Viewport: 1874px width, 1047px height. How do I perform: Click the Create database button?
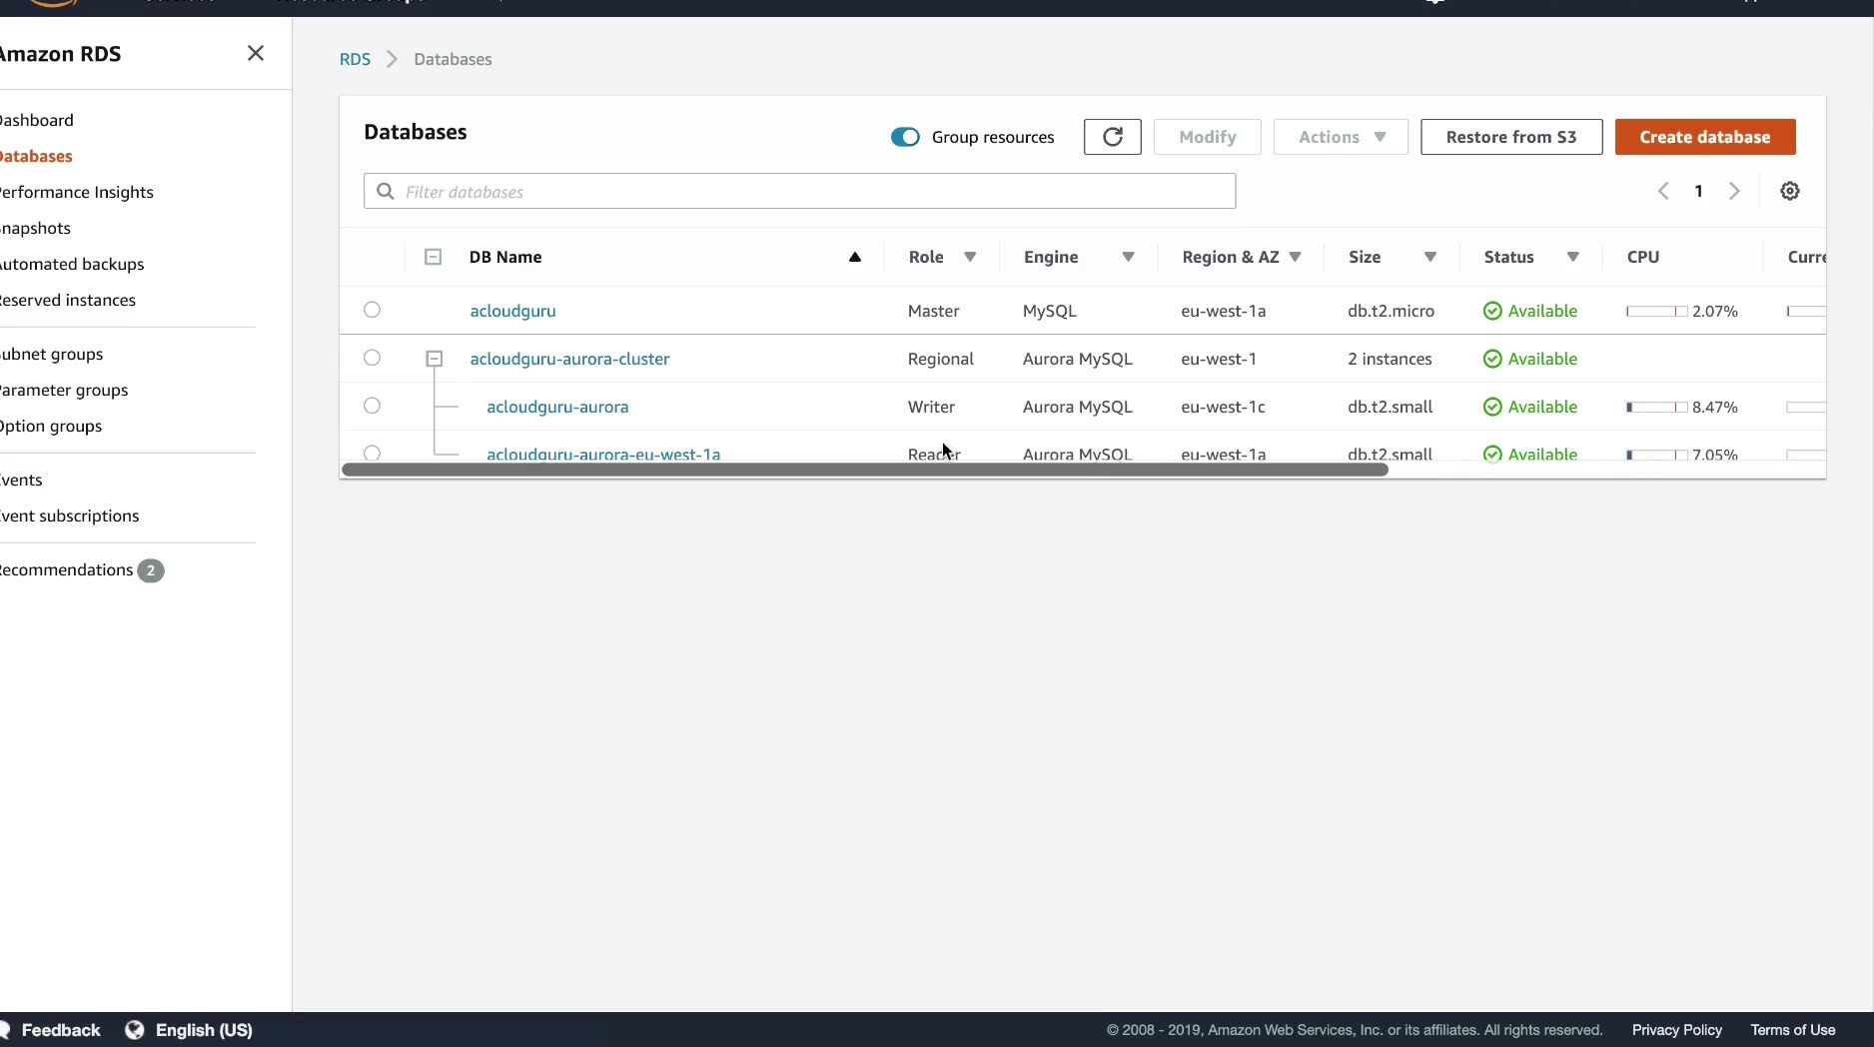click(x=1705, y=137)
